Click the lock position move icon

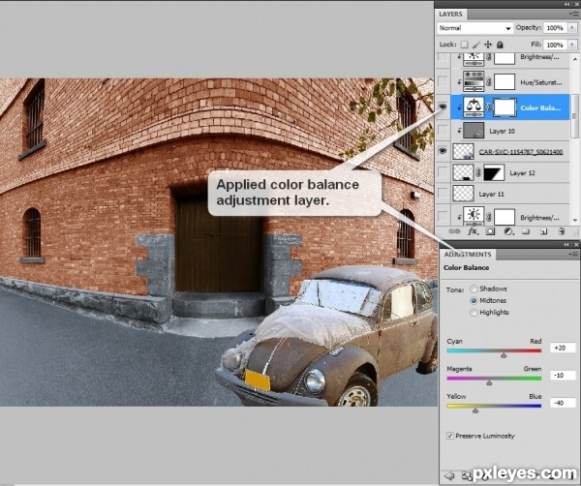pyautogui.click(x=488, y=45)
